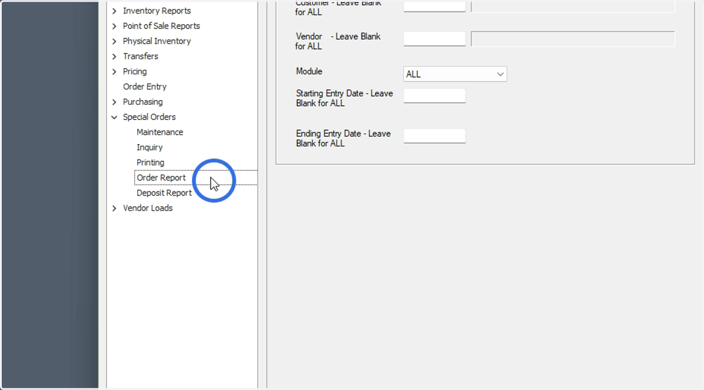Open Deposit Report under Special Orders
The height and width of the screenshot is (390, 704).
[x=164, y=193]
